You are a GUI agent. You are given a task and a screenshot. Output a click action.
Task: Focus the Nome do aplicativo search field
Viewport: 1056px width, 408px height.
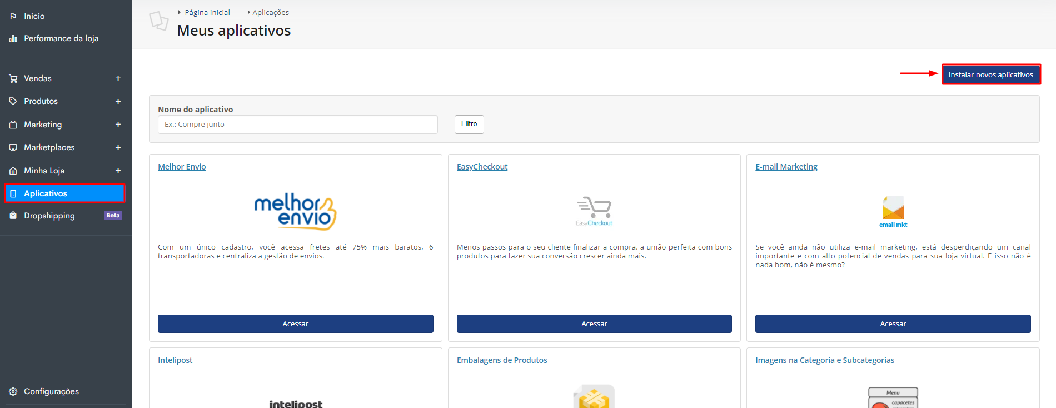tap(298, 125)
